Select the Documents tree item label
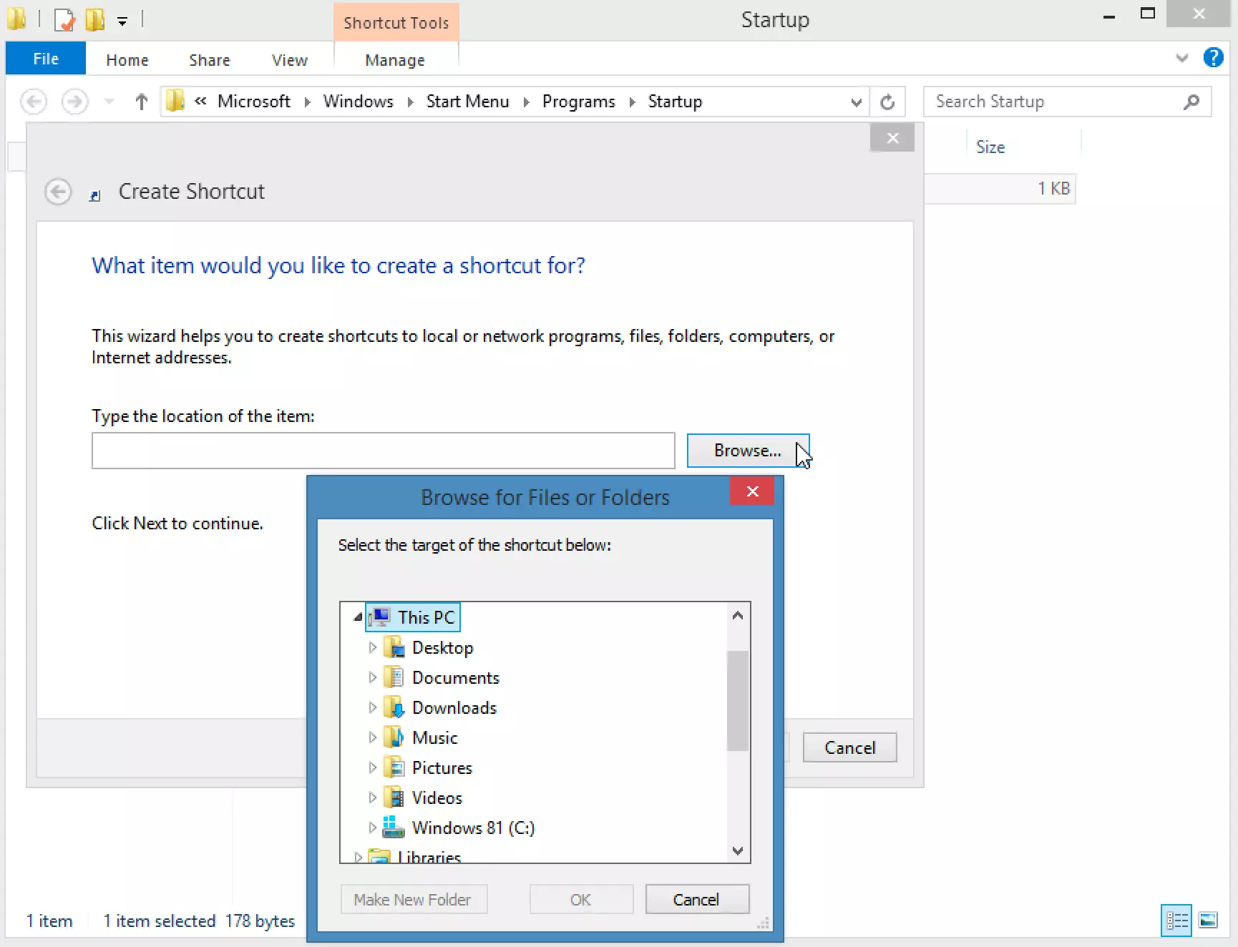Image resolution: width=1238 pixels, height=947 pixels. (456, 677)
